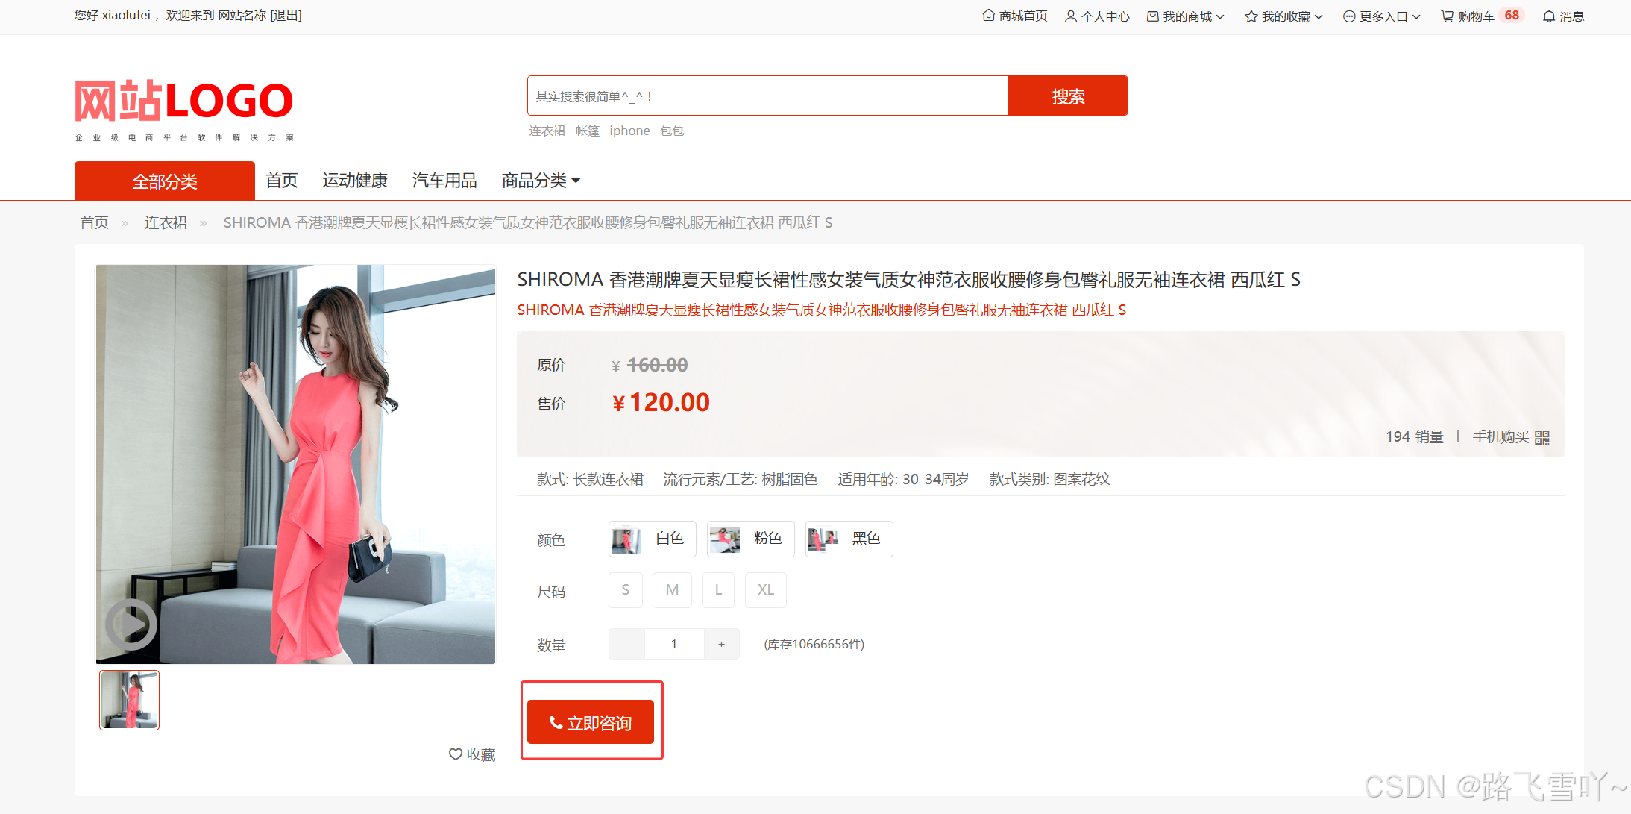Increase quantity with plus button
Screen dimensions: 1631x814
(x=721, y=644)
